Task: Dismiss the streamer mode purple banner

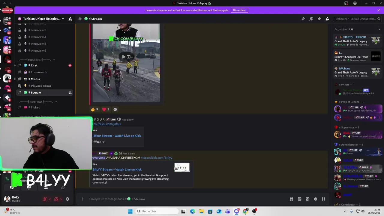Action: coord(379,10)
